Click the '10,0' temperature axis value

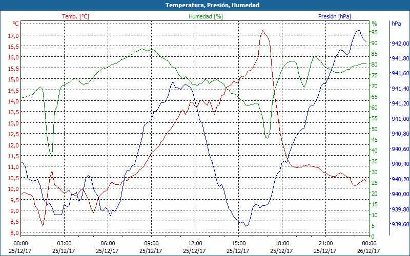coord(14,189)
